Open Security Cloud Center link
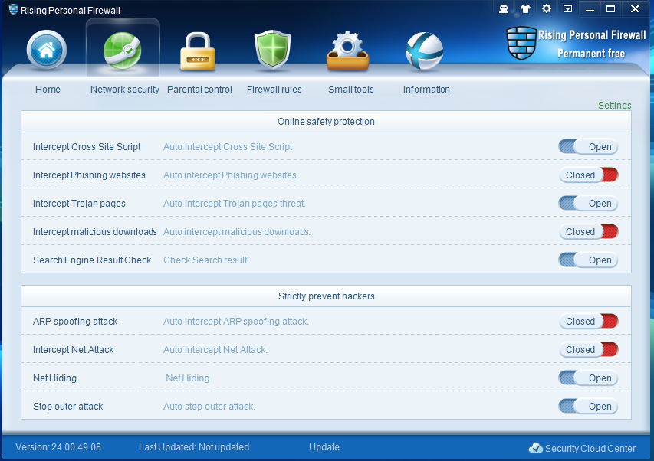Screen dimensions: 654x461 coord(590,448)
